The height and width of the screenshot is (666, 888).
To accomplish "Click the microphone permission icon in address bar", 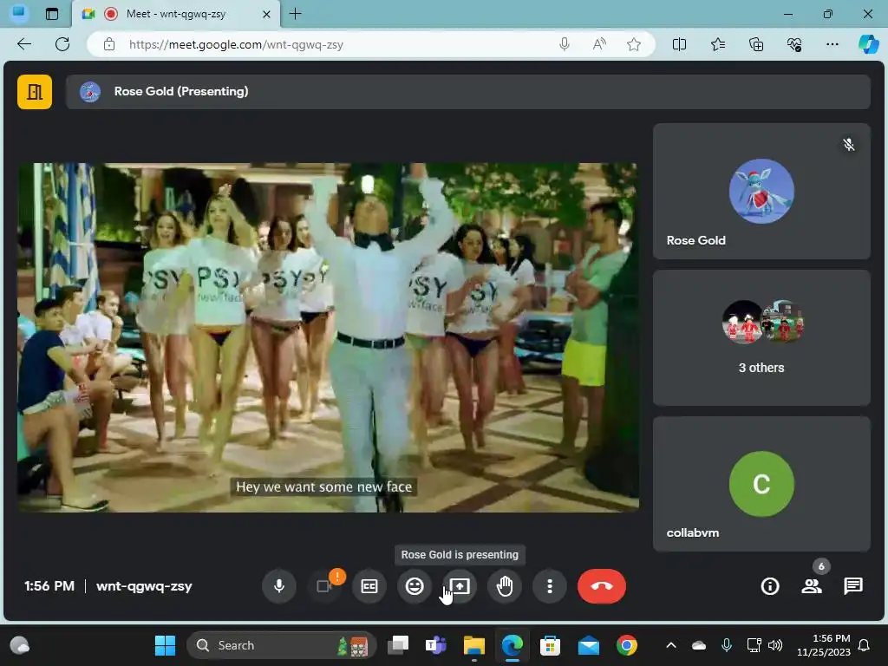I will coord(564,44).
